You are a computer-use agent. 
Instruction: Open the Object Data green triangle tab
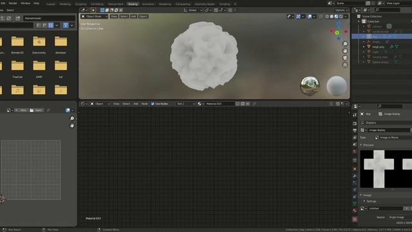pyautogui.click(x=355, y=204)
